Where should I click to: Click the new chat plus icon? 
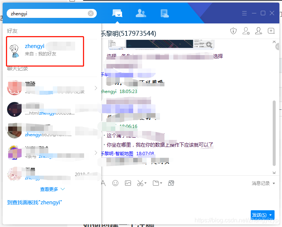tap(271, 31)
